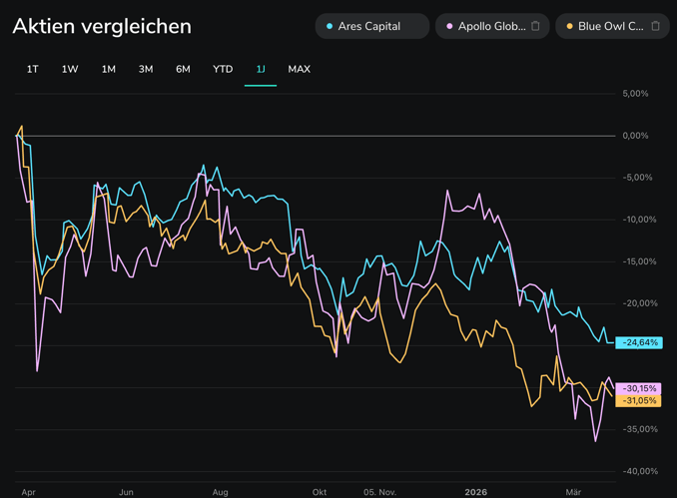Select the YTD range tab
The image size is (677, 498).
[223, 69]
